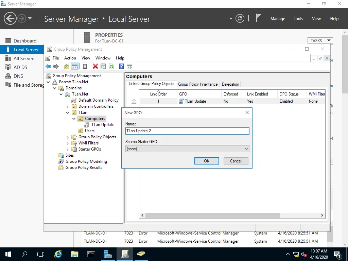Viewport: 348px width, 261px height.
Task: Expand the Domain Controllers node
Action: pyautogui.click(x=68, y=106)
